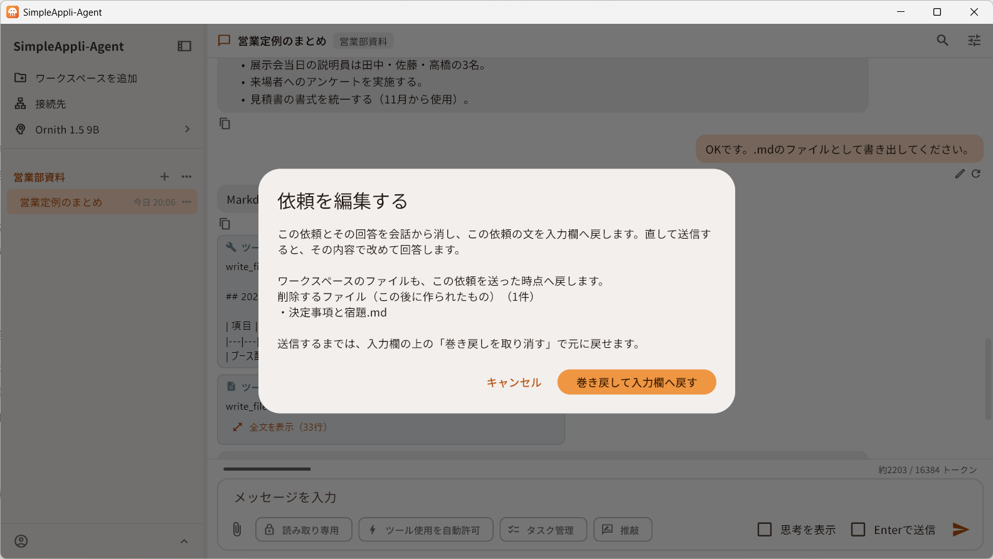Attach a file with paperclip icon
This screenshot has height=559, width=993.
click(237, 530)
